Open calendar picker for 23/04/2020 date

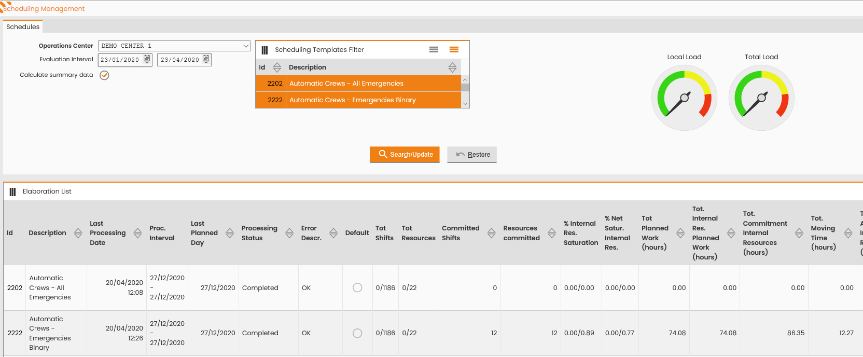206,59
